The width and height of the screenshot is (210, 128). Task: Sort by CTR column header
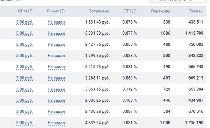pos(130,11)
